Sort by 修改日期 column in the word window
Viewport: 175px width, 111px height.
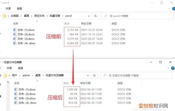tap(86, 23)
